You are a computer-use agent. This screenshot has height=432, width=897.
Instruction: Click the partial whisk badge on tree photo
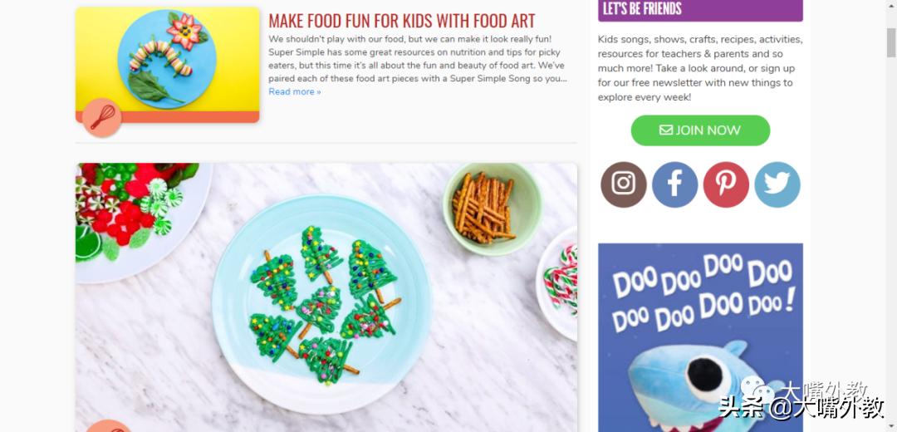click(x=109, y=426)
